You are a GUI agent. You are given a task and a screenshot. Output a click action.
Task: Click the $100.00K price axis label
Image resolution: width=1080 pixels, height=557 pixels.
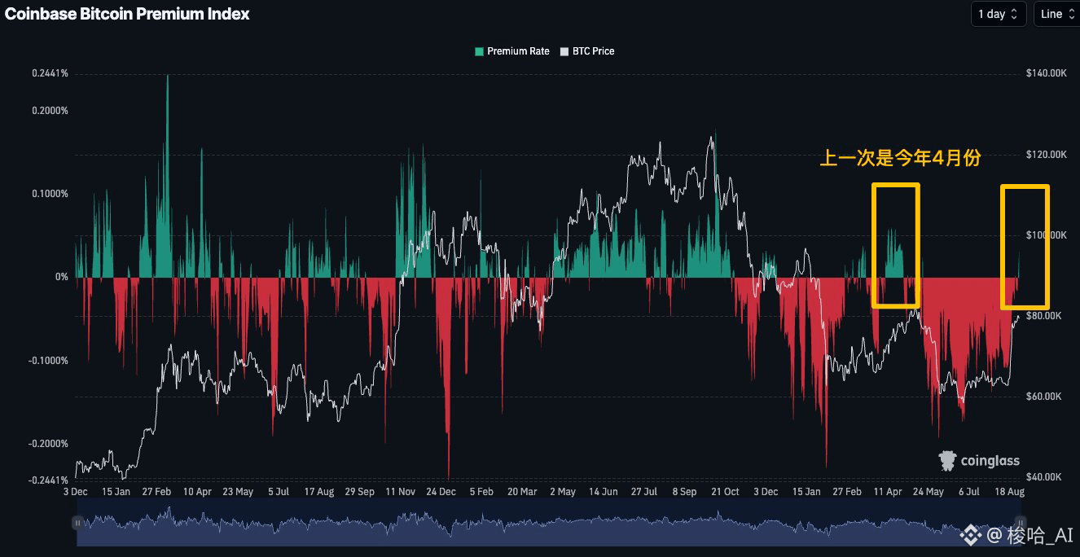pos(1047,235)
